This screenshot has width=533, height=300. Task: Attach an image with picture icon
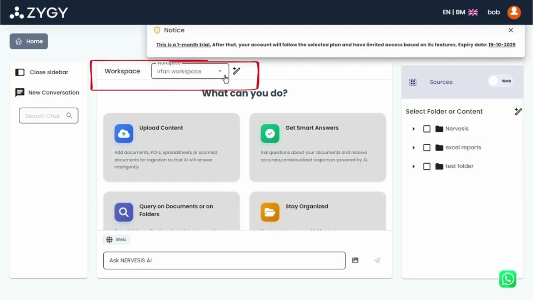pos(355,260)
